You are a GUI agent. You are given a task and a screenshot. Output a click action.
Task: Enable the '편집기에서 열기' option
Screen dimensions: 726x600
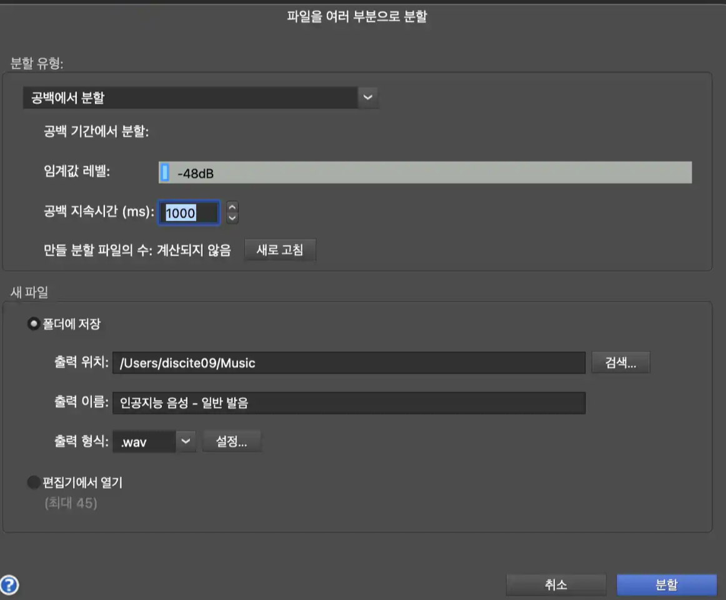coord(33,482)
